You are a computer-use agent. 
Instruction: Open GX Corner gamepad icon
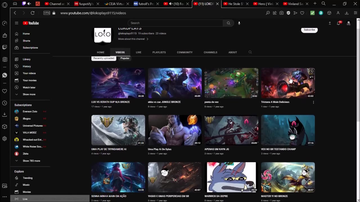tap(15, 4)
